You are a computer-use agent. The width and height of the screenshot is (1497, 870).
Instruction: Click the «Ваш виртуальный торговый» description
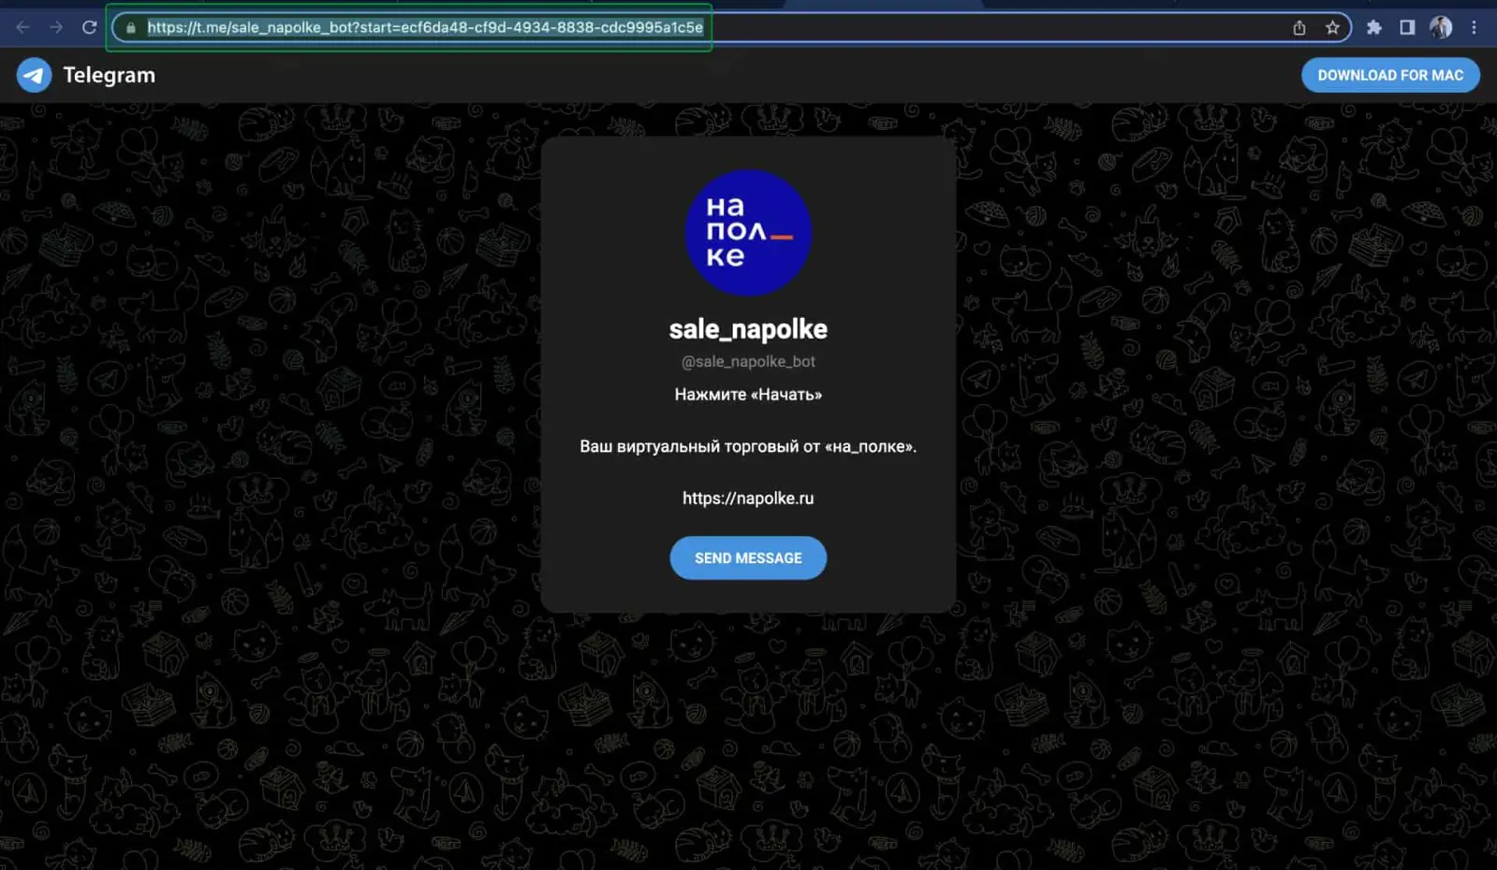pyautogui.click(x=748, y=446)
